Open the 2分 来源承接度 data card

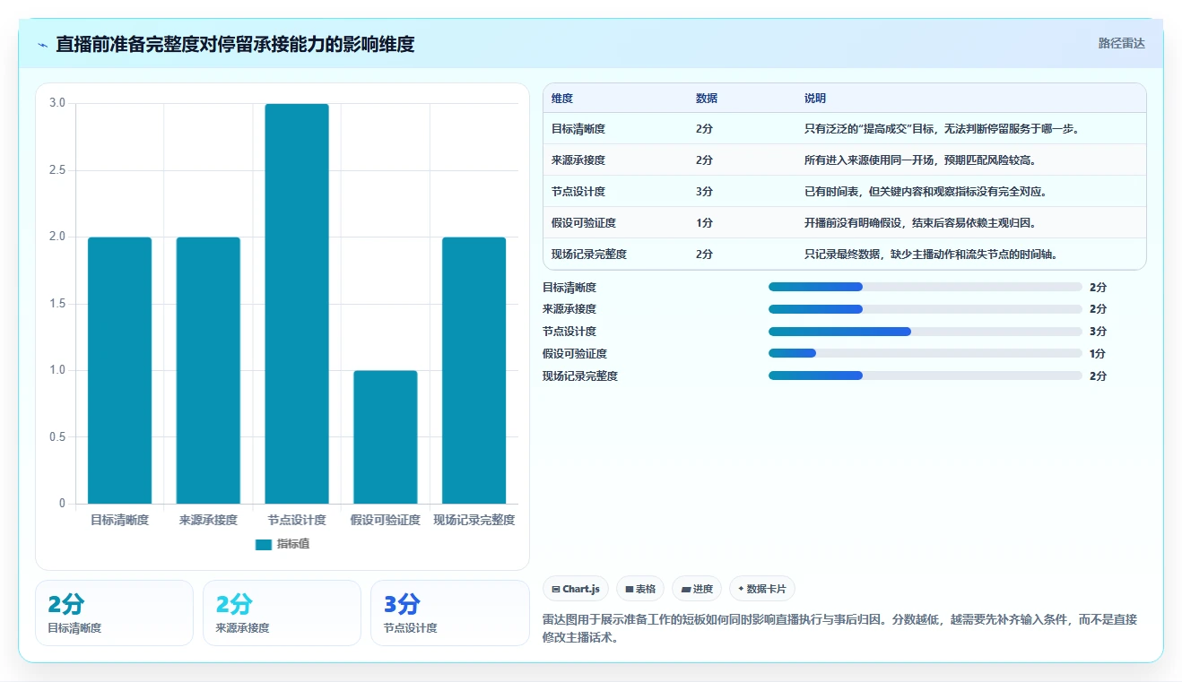[x=282, y=613]
